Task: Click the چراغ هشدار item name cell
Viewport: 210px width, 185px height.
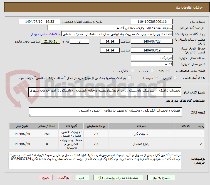Action: pos(141,144)
